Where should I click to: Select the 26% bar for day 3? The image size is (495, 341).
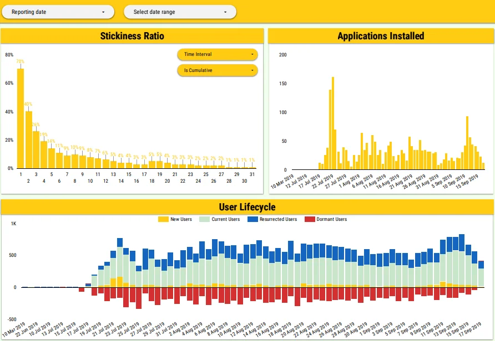tap(36, 150)
